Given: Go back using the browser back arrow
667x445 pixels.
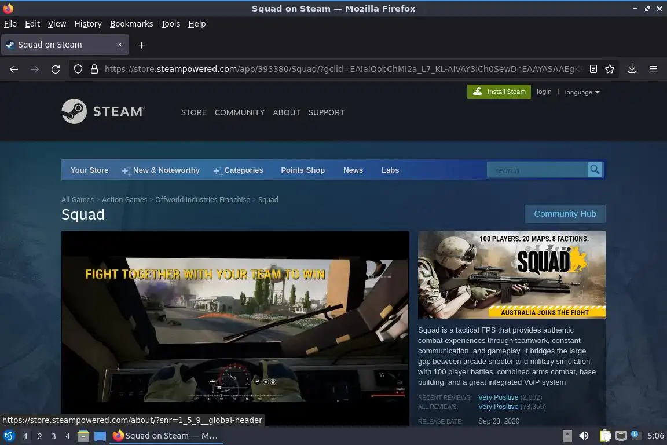Looking at the screenshot, I should (x=14, y=69).
